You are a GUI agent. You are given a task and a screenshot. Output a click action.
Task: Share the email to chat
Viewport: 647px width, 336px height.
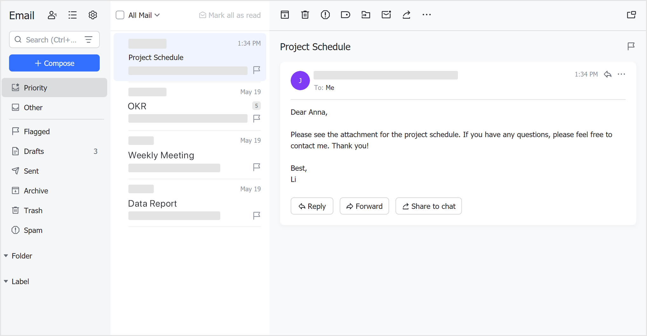428,206
